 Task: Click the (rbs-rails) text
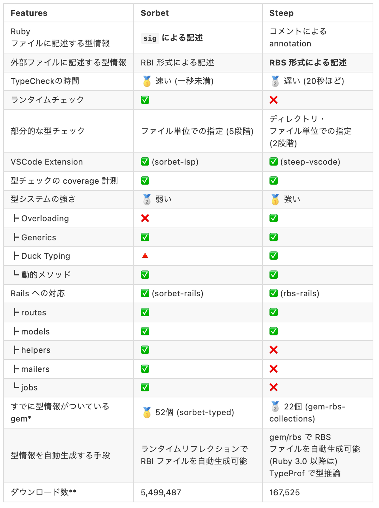click(300, 293)
